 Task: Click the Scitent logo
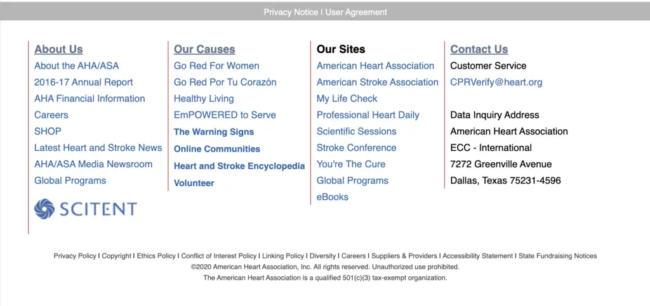click(85, 209)
